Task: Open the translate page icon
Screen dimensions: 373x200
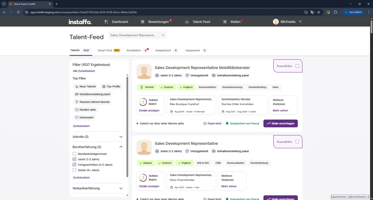Action: (312, 12)
